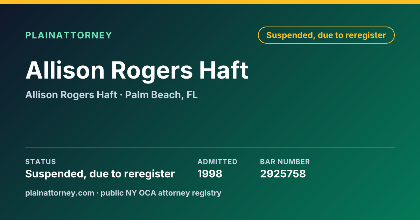Select the admitted year 1998
Image resolution: width=420 pixels, height=220 pixels.
coord(210,174)
